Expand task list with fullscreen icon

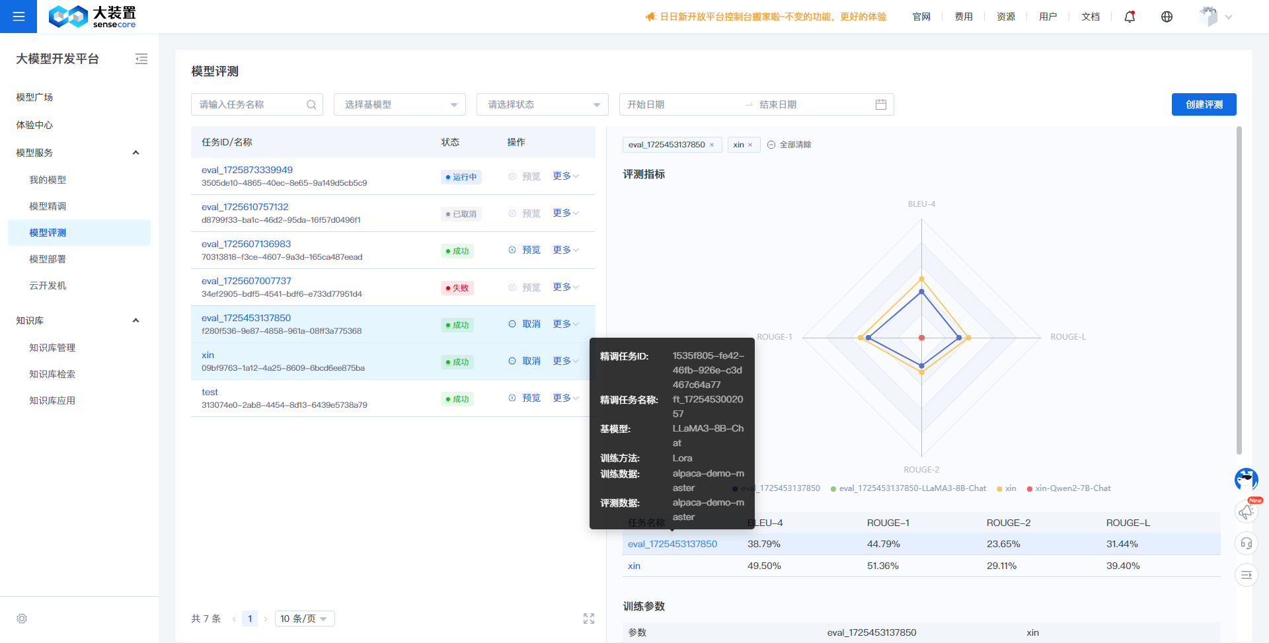(x=589, y=619)
